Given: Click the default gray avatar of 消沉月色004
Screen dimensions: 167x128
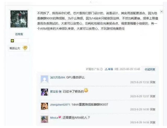Looking at the screenshot, I should point(44,79).
